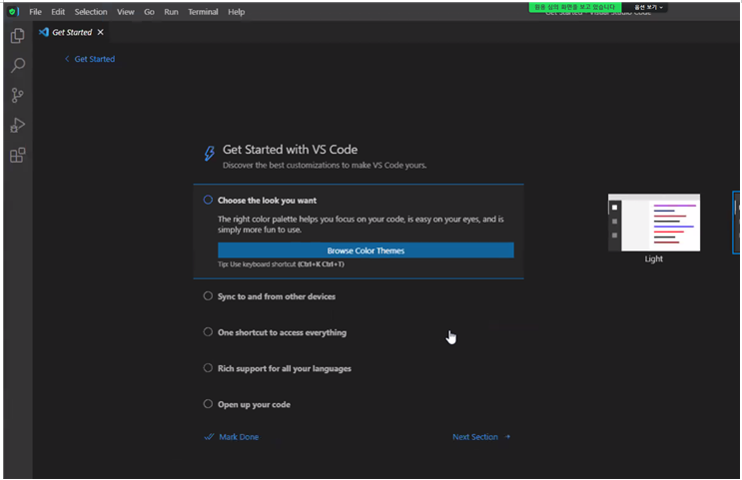This screenshot has width=742, height=480.
Task: Open the Terminal menu
Action: coord(203,12)
